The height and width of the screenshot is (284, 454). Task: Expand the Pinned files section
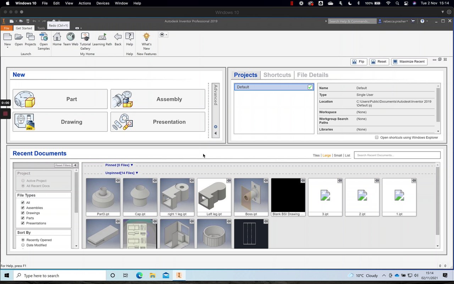[132, 165]
